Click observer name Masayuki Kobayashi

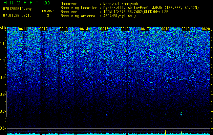122,4
